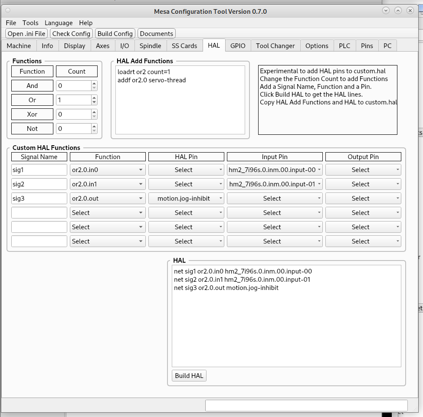The height and width of the screenshot is (417, 423).
Task: Open the Tools menu
Action: [30, 23]
